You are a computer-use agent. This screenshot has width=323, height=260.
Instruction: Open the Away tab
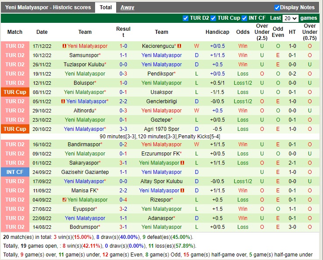click(127, 7)
